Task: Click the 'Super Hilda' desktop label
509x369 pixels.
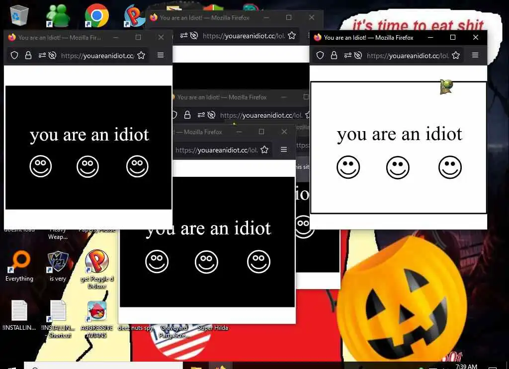Action: click(x=213, y=328)
